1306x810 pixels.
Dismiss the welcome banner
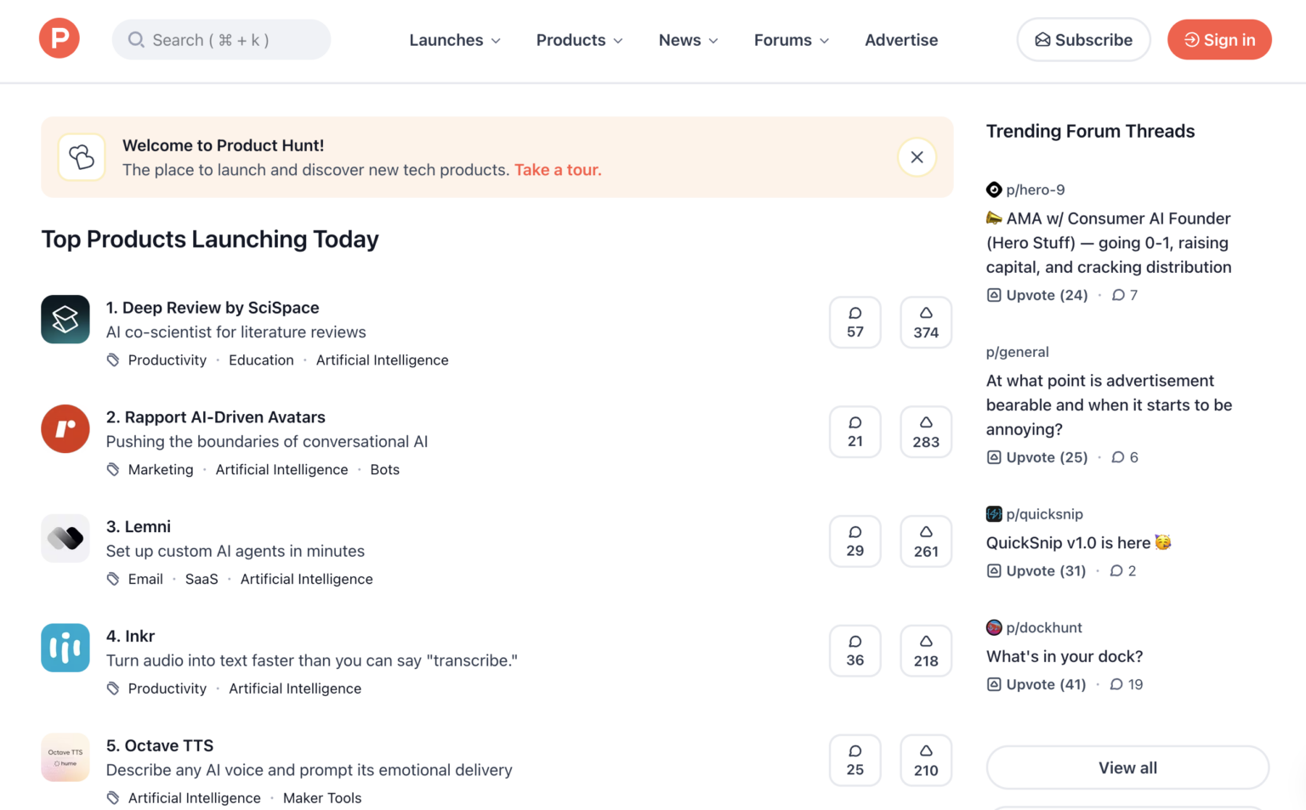pos(917,157)
